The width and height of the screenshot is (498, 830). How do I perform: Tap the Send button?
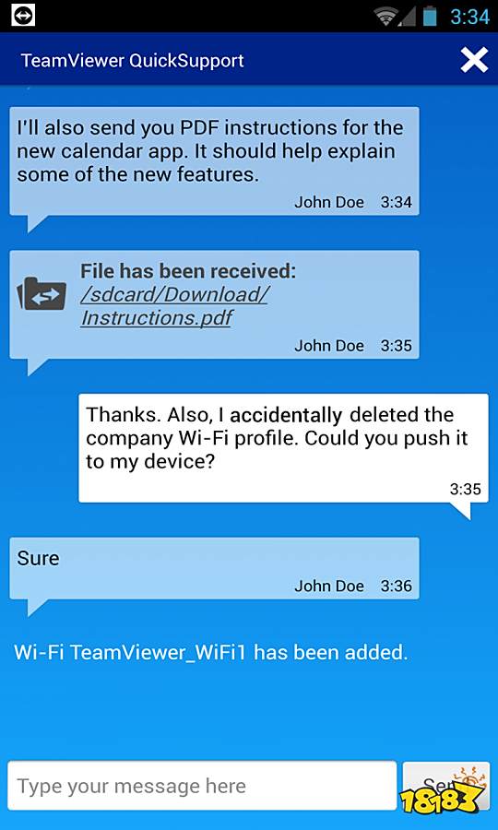pos(446,786)
